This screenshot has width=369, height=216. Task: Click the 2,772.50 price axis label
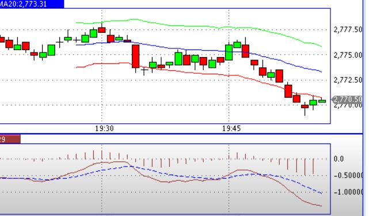348,80
